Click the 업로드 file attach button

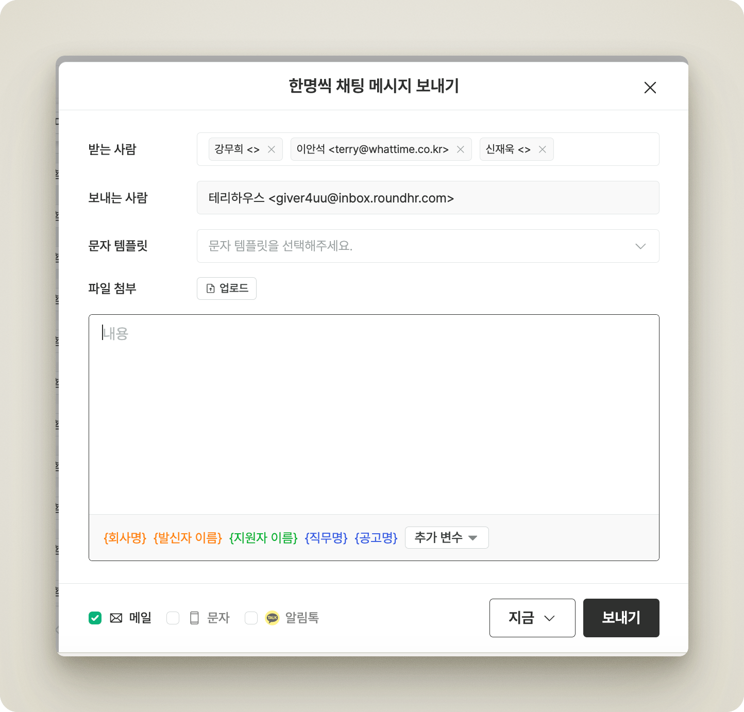click(x=227, y=289)
